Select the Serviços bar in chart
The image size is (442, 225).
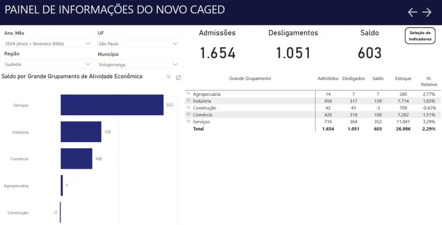[x=112, y=105]
